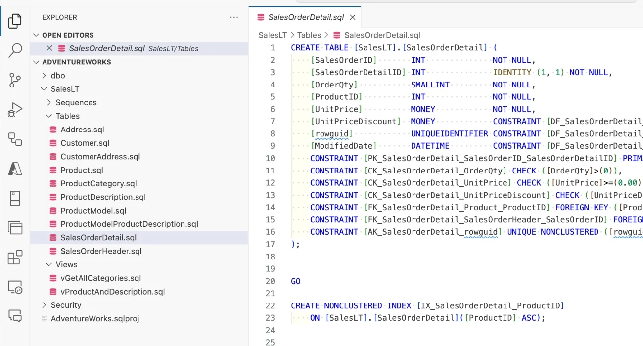Open the Database Projects stacked-windows icon

pyautogui.click(x=15, y=227)
